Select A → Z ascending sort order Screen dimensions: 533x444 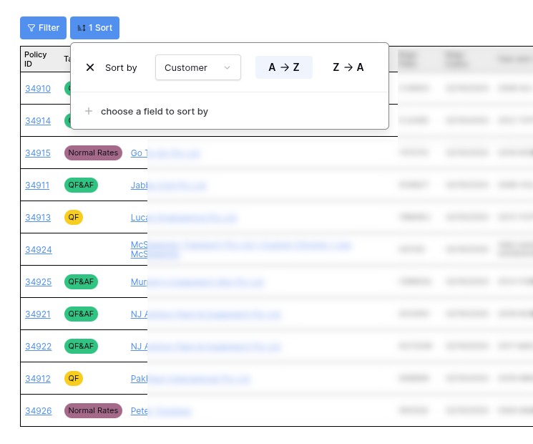(284, 67)
